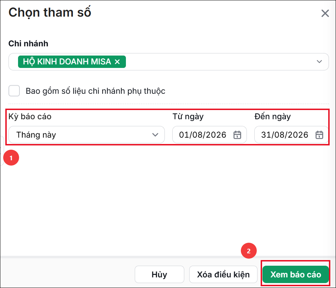Expand the Chi nhánh dropdown arrow
The image size is (336, 288).
319,62
